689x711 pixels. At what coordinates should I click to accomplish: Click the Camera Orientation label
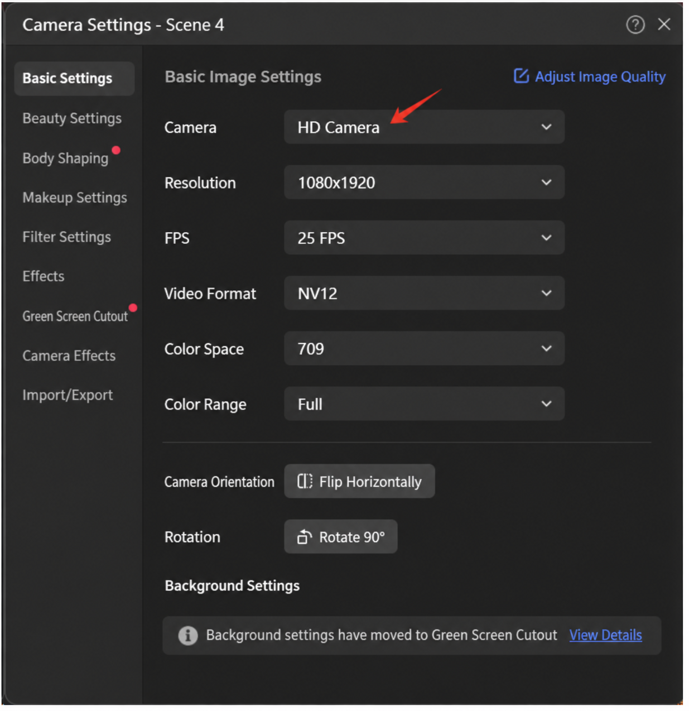pyautogui.click(x=219, y=482)
